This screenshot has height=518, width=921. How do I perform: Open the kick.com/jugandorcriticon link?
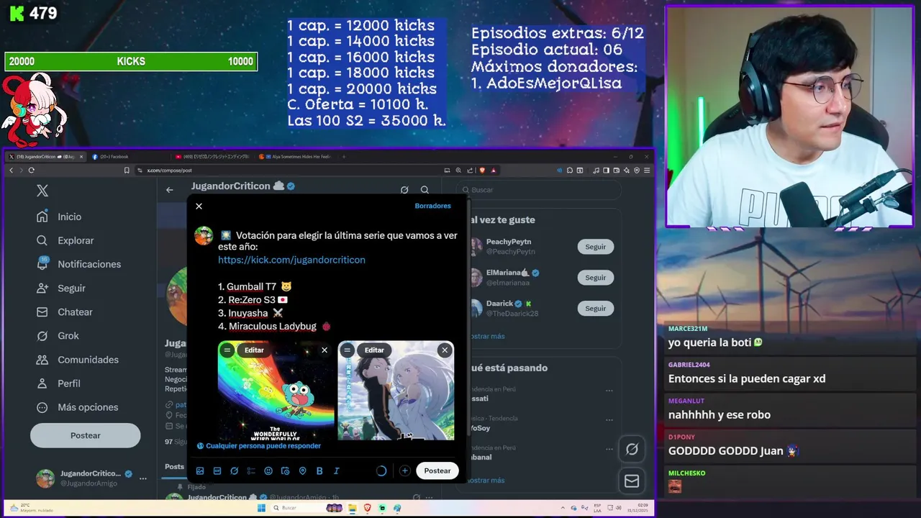point(291,260)
